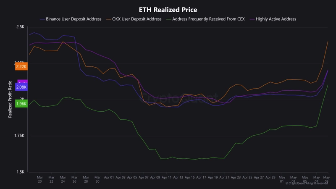Select the Apr 01 date tick

click(109, 178)
